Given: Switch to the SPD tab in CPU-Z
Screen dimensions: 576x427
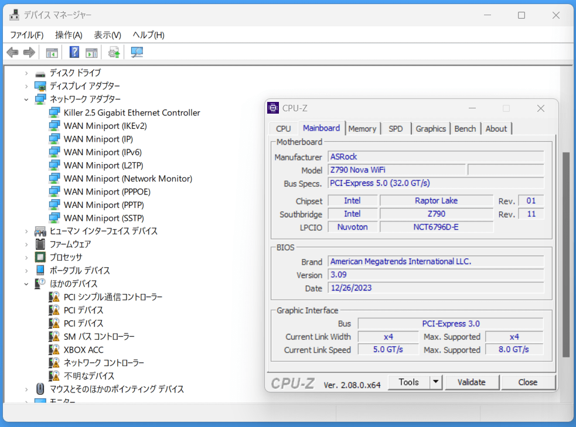Looking at the screenshot, I should [396, 129].
